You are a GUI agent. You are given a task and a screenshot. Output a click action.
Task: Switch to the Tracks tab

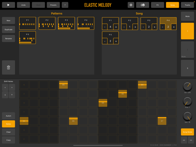tap(187, 5)
